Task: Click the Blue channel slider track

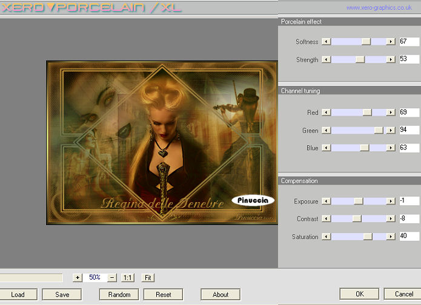Action: [345, 148]
